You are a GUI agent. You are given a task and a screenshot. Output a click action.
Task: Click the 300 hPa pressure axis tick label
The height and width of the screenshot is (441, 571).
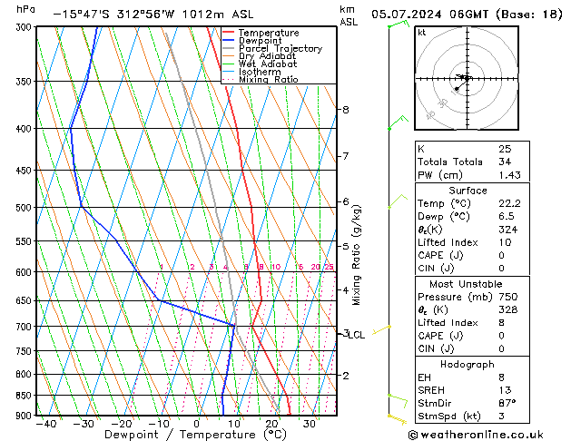24,27
